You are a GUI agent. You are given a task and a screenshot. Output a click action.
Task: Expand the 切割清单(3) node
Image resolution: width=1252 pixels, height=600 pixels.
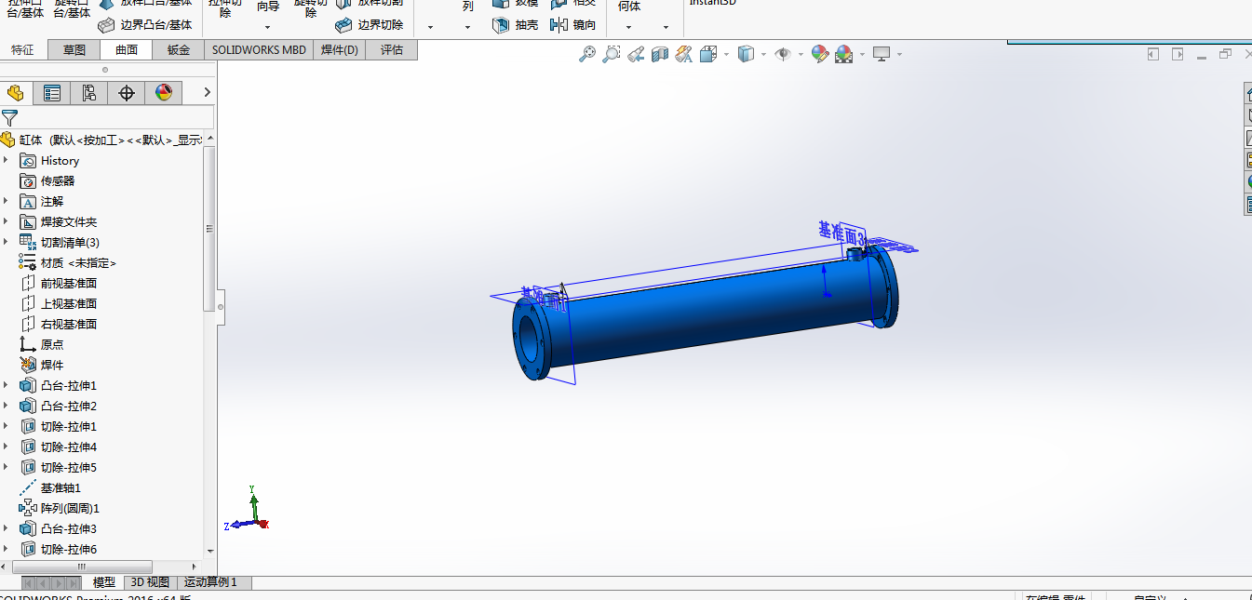pos(6,242)
